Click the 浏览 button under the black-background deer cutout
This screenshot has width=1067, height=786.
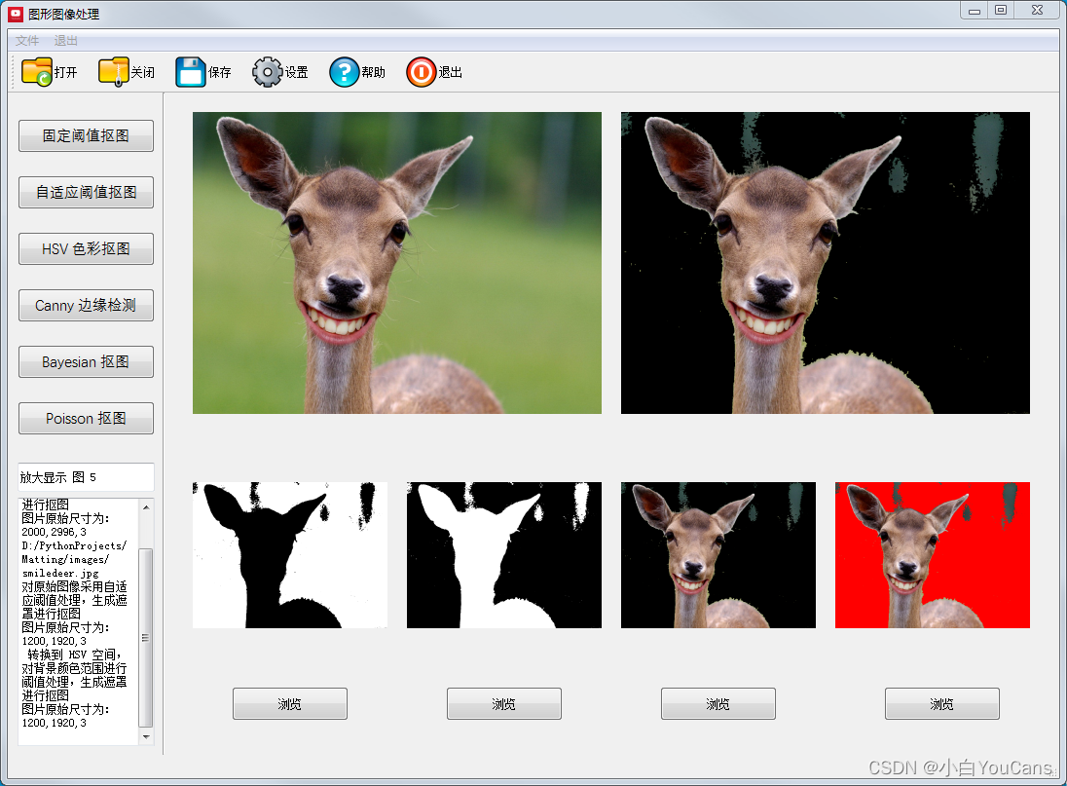717,703
